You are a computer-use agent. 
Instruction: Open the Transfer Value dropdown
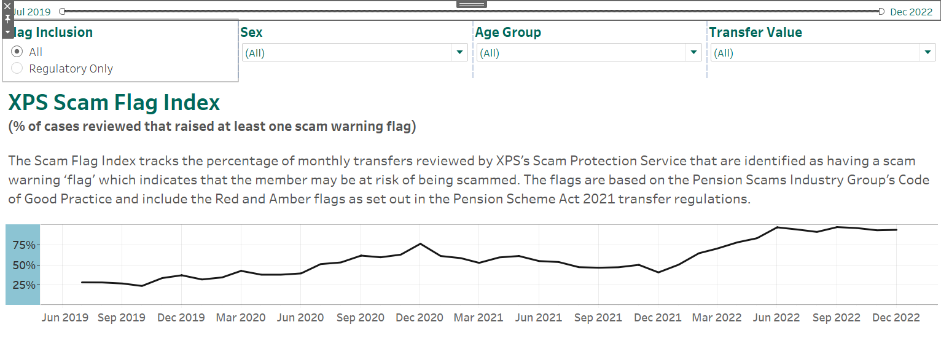coord(823,53)
